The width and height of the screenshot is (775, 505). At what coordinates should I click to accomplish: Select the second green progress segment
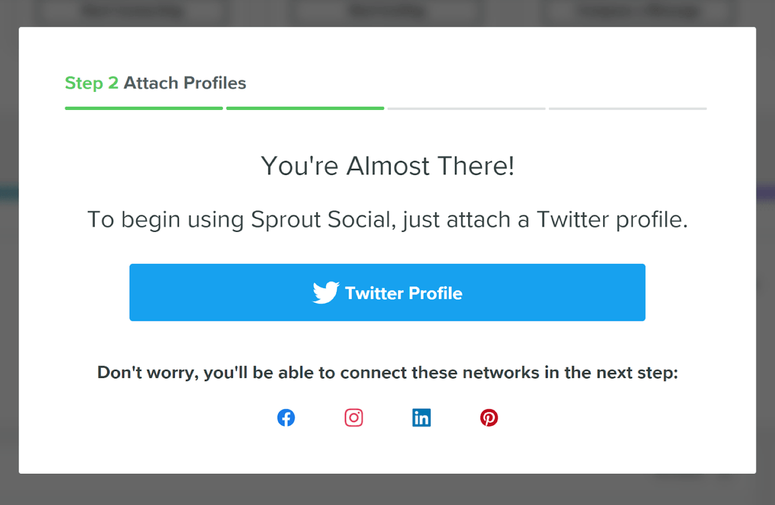(305, 108)
